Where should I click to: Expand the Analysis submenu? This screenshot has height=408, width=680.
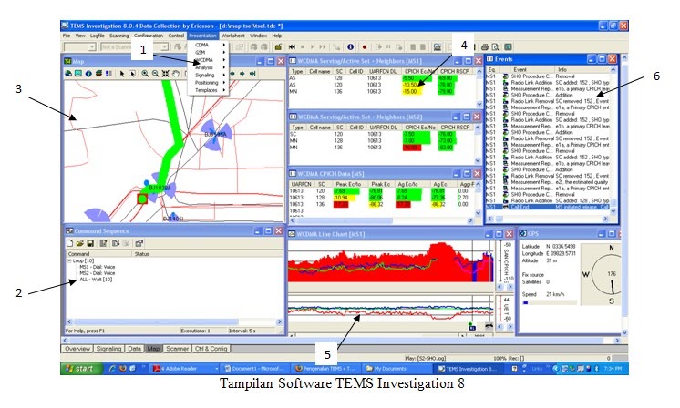pyautogui.click(x=209, y=67)
